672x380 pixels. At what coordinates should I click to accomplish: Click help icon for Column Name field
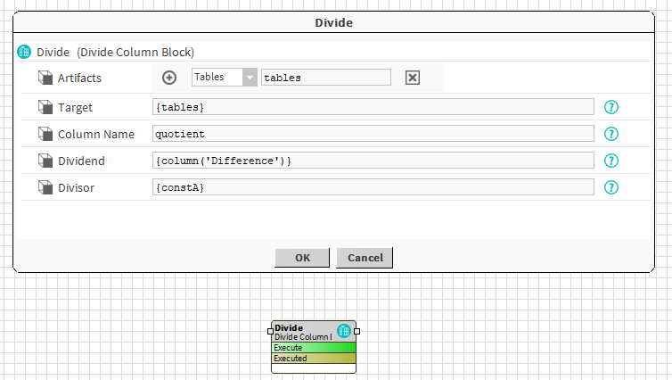[x=611, y=134]
